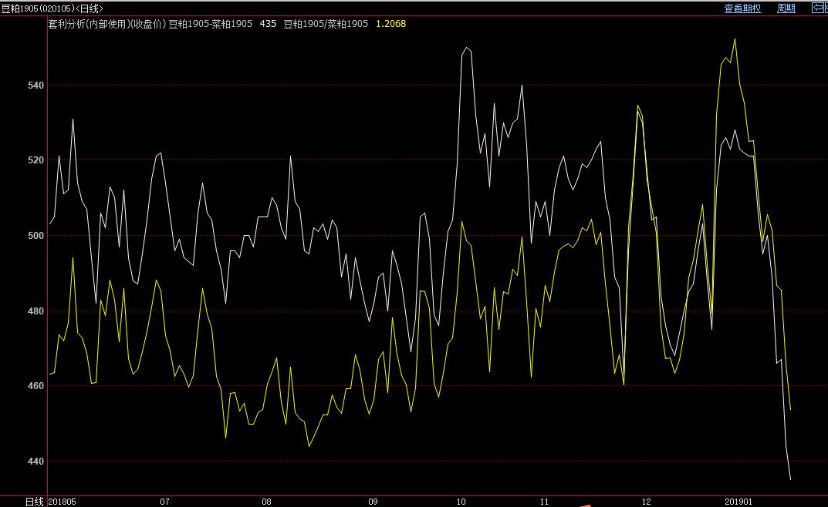Click the white 435 spread value
Image resolution: width=828 pixels, height=507 pixels.
click(269, 24)
